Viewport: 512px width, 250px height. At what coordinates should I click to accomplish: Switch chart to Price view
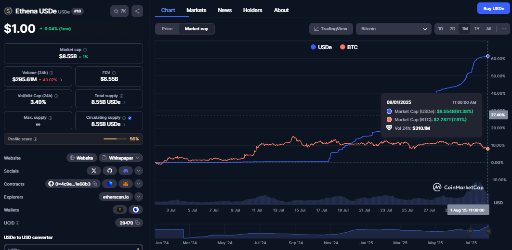[x=167, y=29]
